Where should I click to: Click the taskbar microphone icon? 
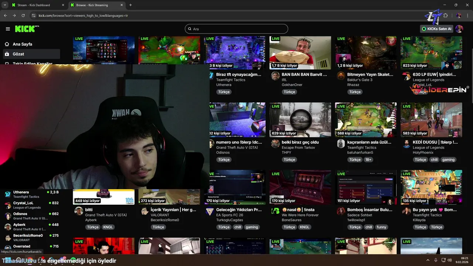436,260
